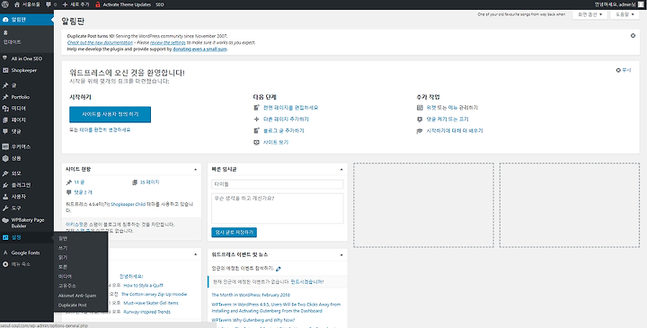Select 고유주소 in the settings submenu
Viewport: 647px width, 328px height.
66,286
